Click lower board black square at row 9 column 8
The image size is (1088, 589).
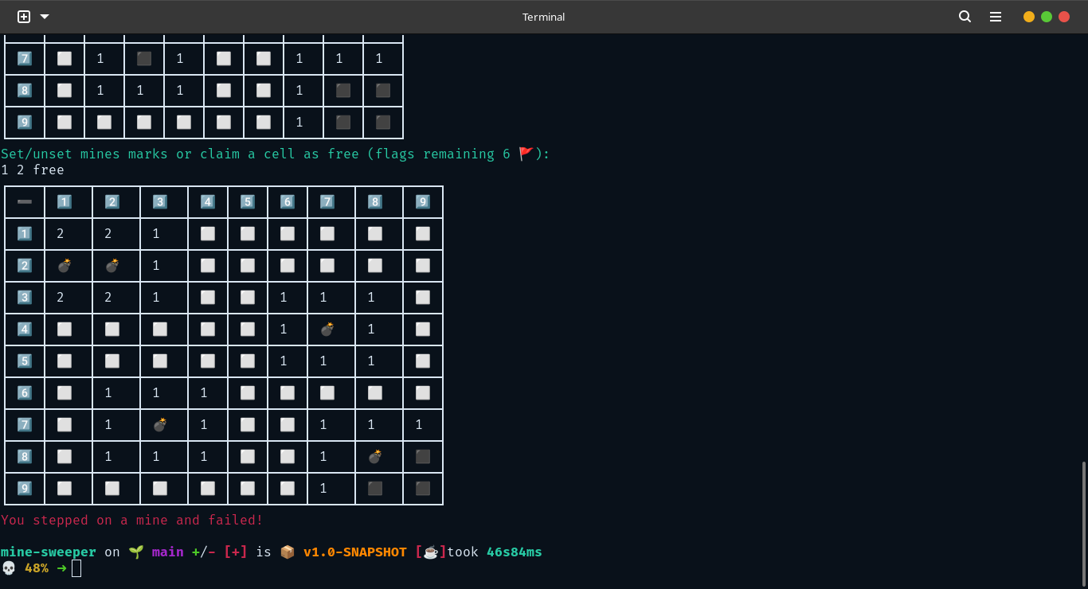click(x=375, y=488)
